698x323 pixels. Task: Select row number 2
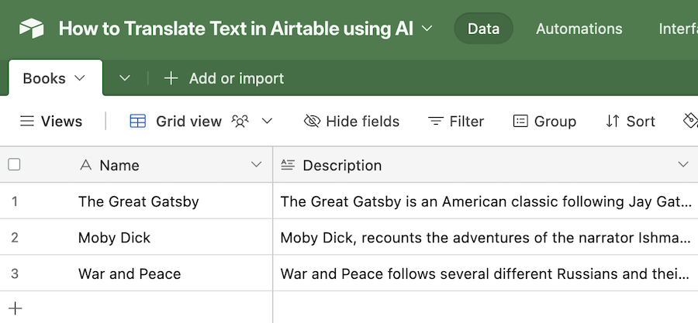pyautogui.click(x=15, y=238)
